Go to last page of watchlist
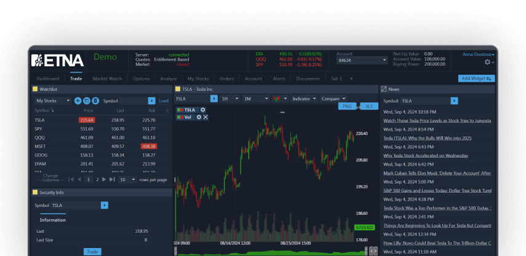 tap(113, 180)
